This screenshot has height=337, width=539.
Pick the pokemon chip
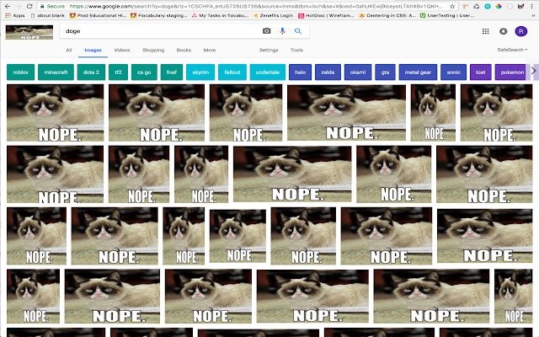pos(512,72)
